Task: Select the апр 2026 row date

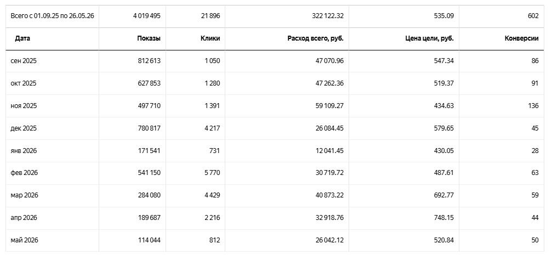Action: (24, 218)
